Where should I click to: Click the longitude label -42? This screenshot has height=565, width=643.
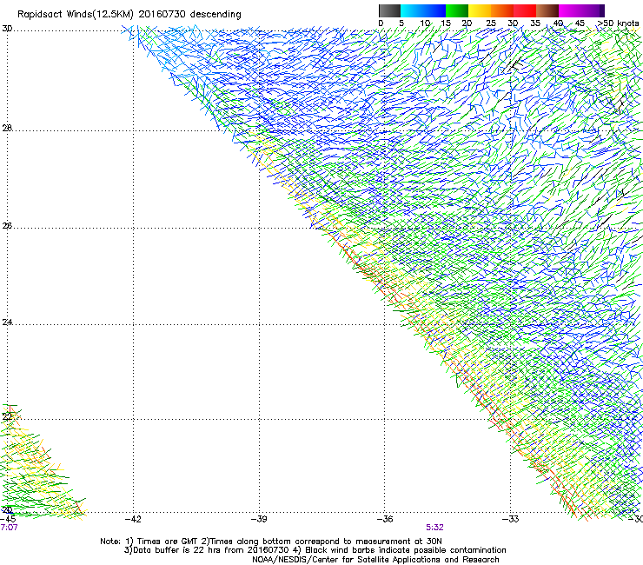point(133,519)
